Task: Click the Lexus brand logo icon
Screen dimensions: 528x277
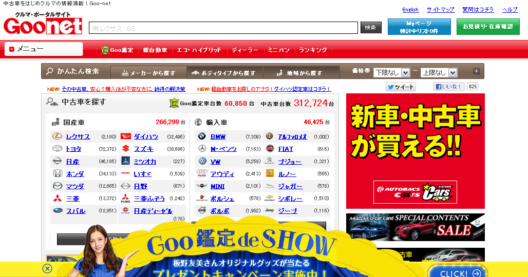Action: pos(57,136)
